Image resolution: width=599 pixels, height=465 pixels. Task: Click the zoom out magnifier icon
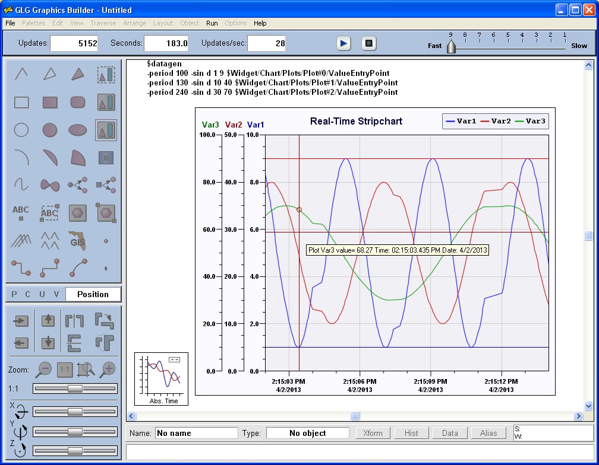point(45,370)
